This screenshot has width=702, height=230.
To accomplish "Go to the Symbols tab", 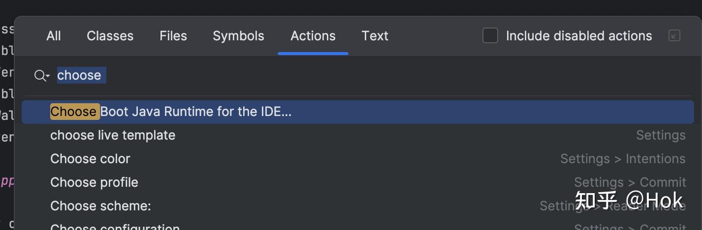I will 238,36.
